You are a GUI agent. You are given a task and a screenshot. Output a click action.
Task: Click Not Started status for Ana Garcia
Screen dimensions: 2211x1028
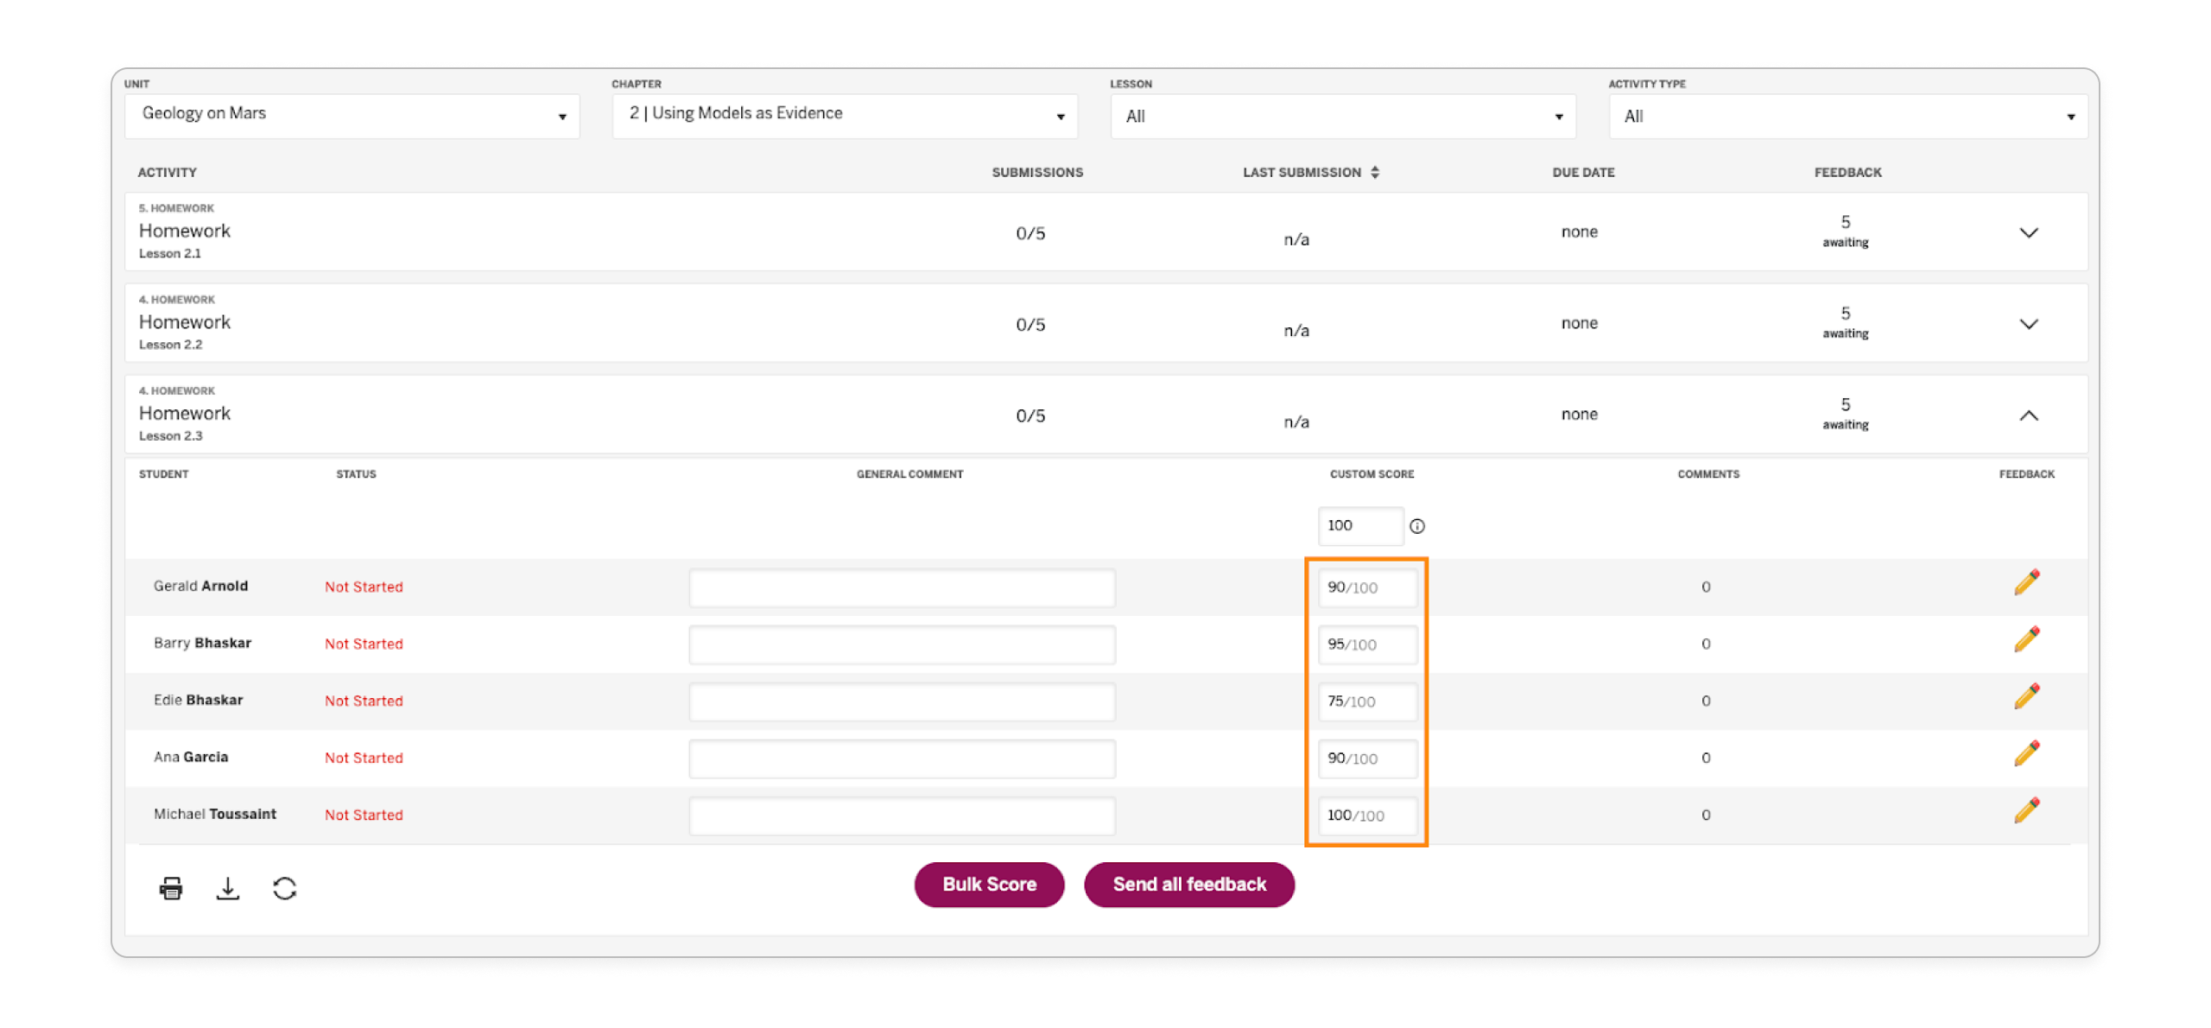coord(364,758)
